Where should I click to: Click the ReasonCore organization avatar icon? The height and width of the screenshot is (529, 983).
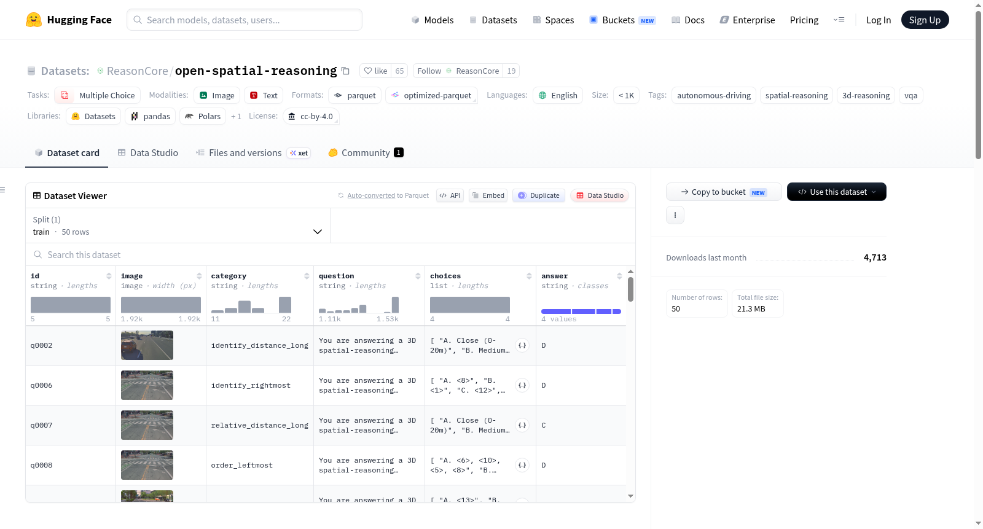click(100, 71)
